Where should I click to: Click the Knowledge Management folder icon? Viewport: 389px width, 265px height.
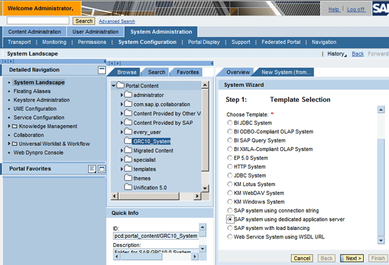[x=15, y=126]
